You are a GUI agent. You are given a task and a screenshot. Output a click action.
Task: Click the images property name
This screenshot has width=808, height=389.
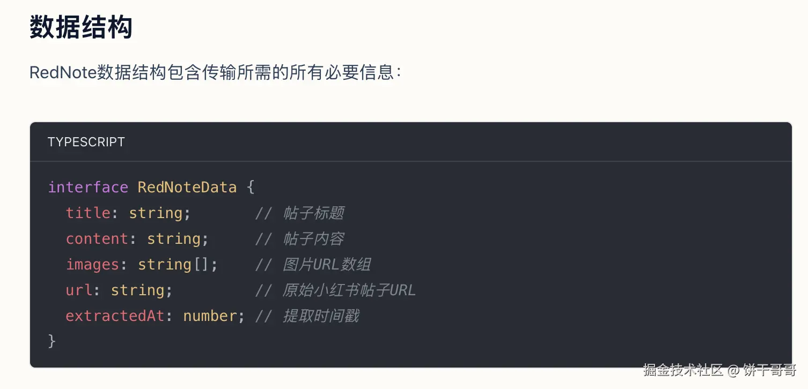coord(92,264)
